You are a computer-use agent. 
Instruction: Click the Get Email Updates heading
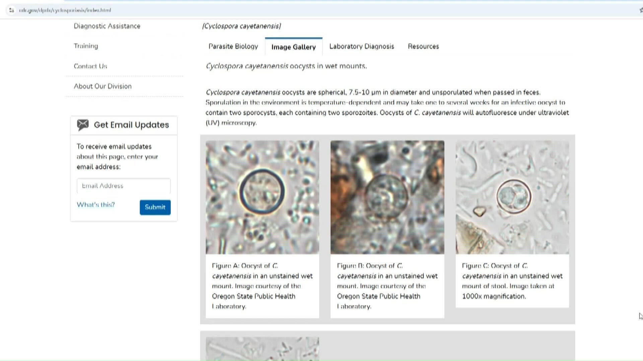[131, 125]
